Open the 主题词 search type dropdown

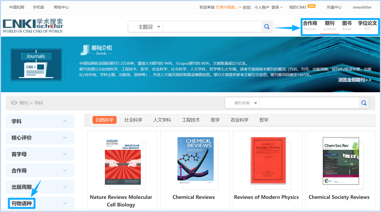point(149,27)
